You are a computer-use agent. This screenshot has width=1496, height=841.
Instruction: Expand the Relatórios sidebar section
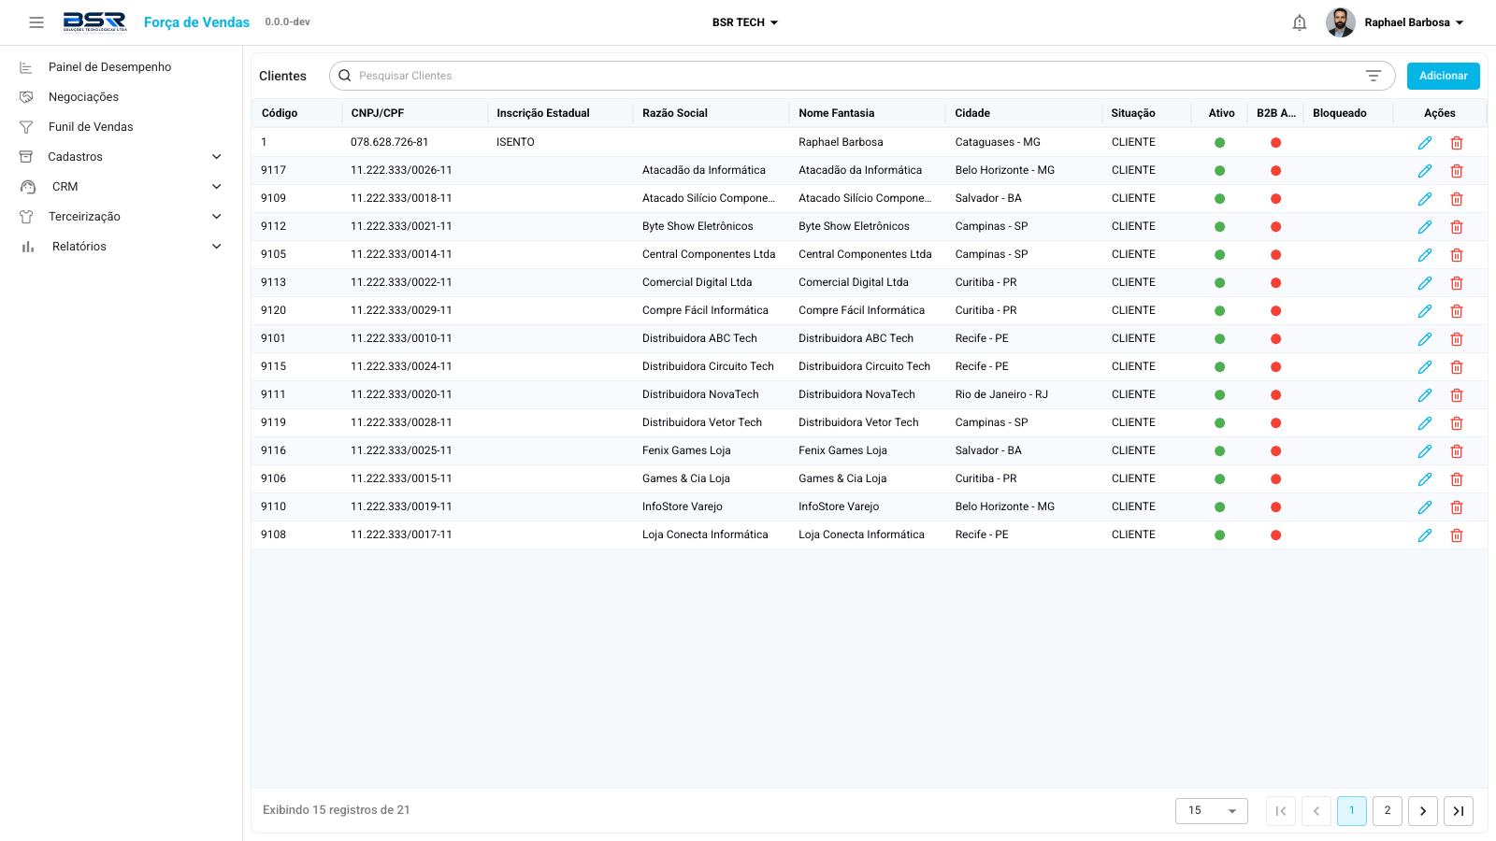pos(122,247)
